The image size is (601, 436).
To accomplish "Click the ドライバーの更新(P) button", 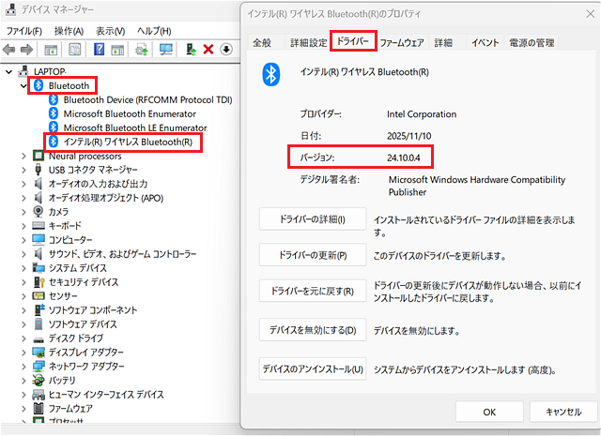I will pos(313,255).
